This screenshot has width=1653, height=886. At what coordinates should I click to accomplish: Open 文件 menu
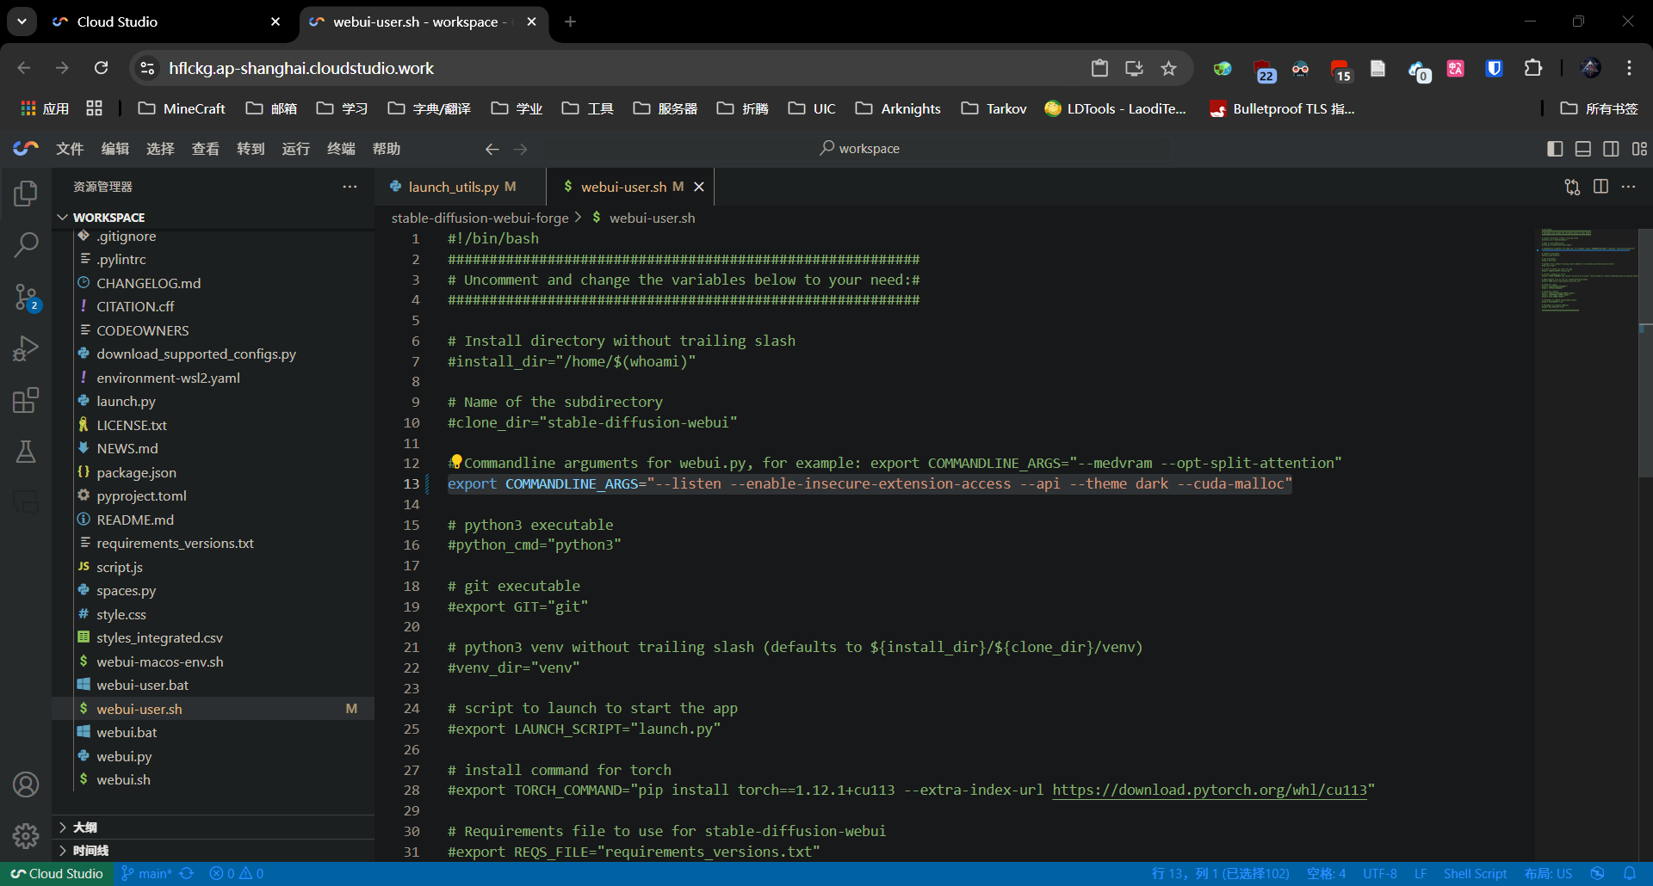70,149
